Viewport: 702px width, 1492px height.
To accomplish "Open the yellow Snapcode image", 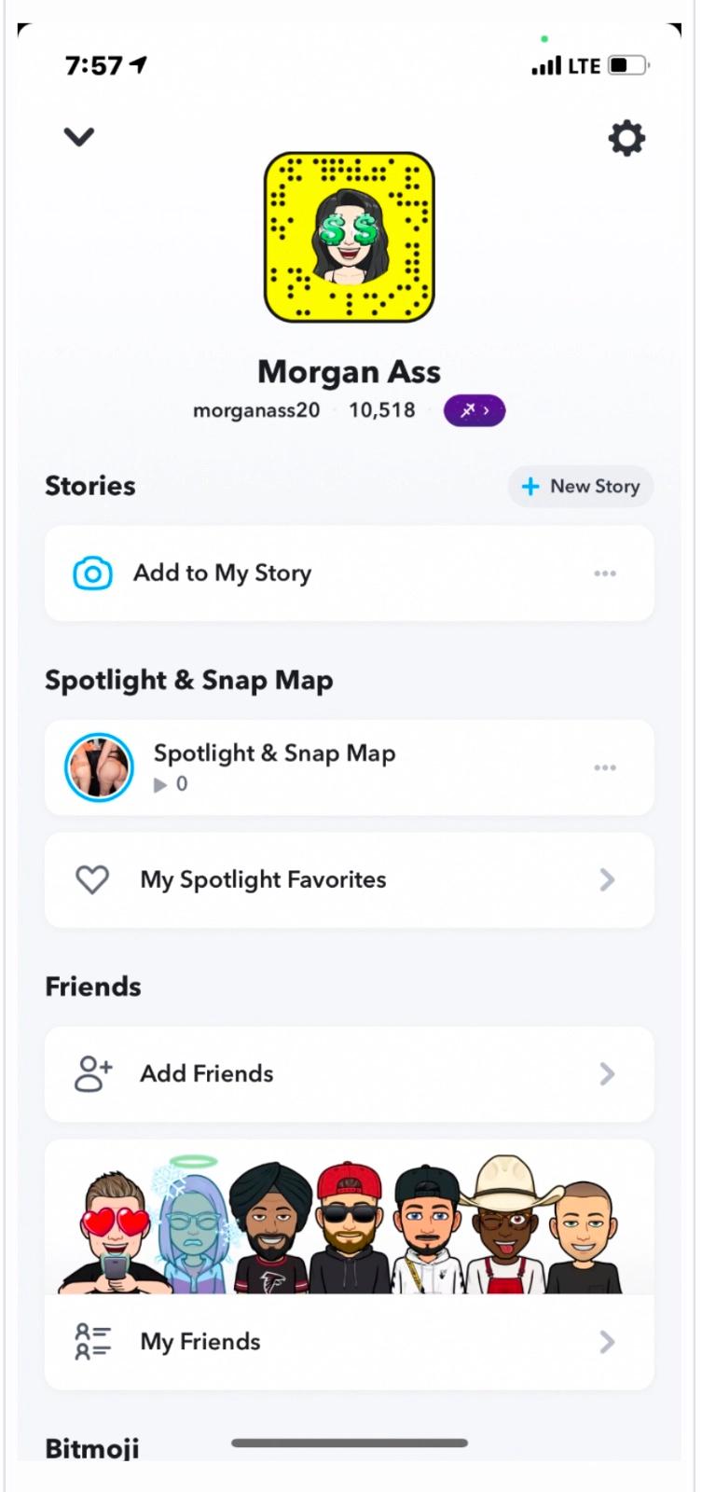I will click(350, 237).
